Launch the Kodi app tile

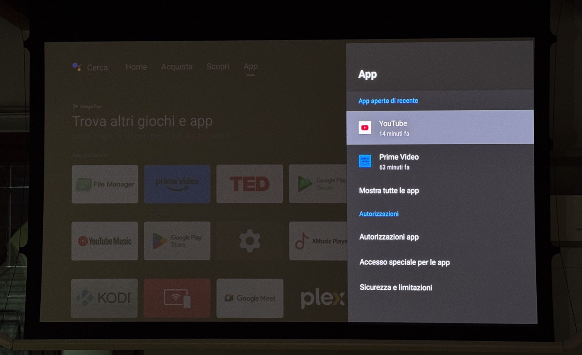pos(104,298)
